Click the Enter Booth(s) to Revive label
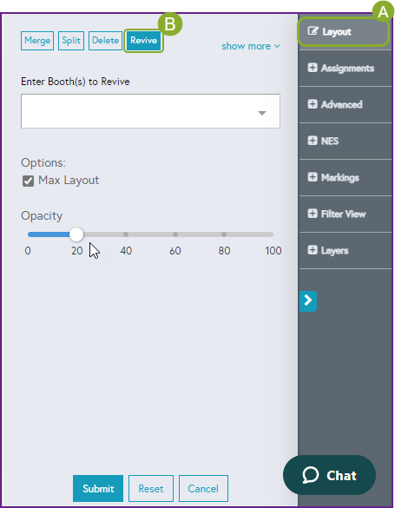Screen dimensions: 395x508 point(76,82)
